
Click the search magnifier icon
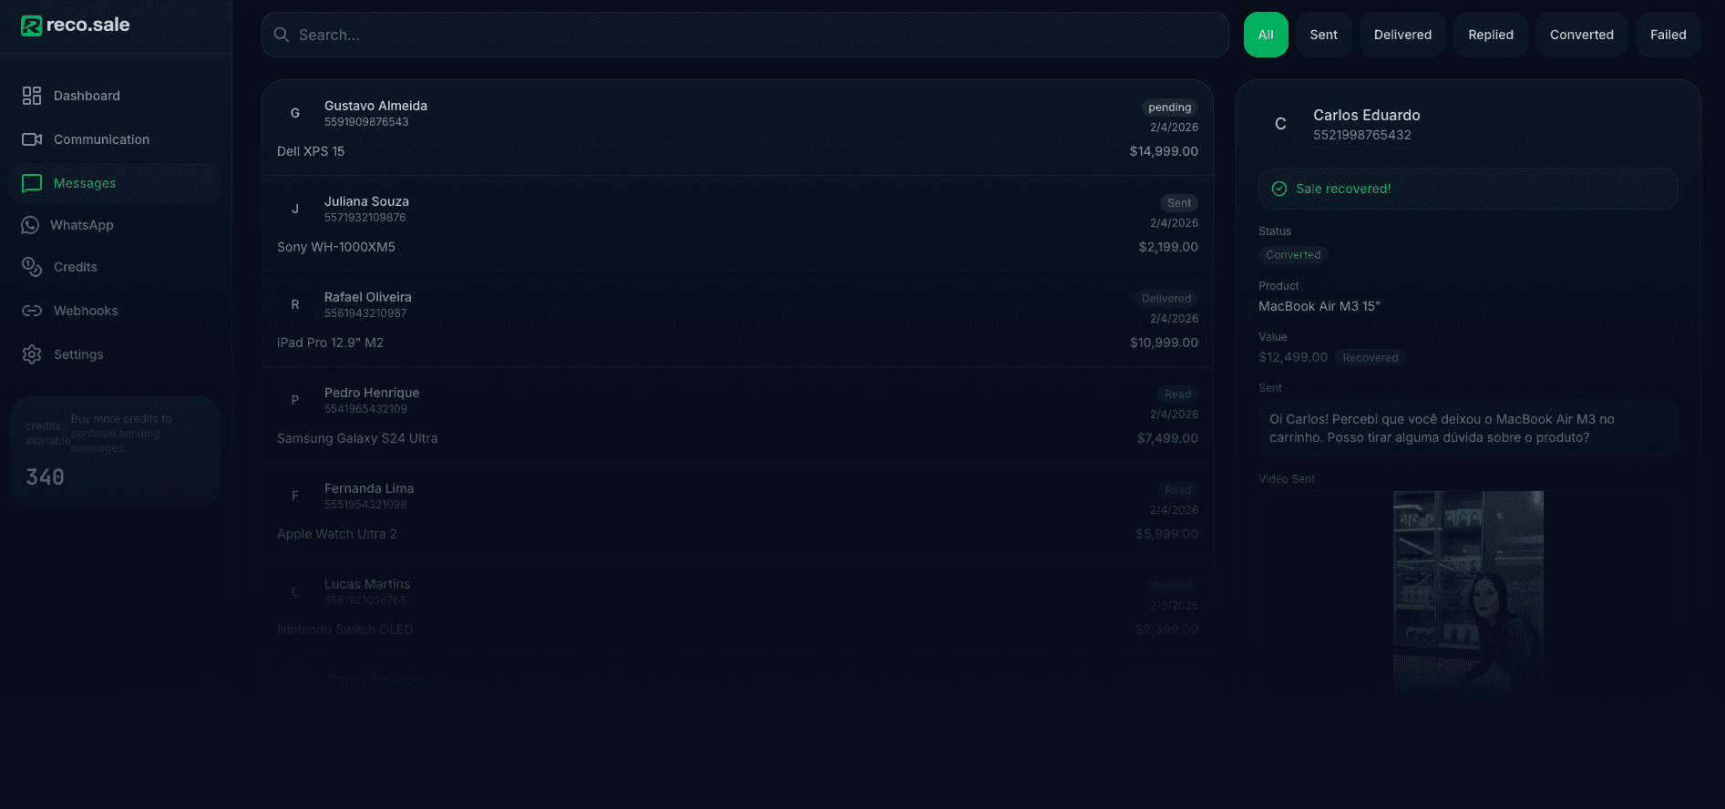point(282,35)
